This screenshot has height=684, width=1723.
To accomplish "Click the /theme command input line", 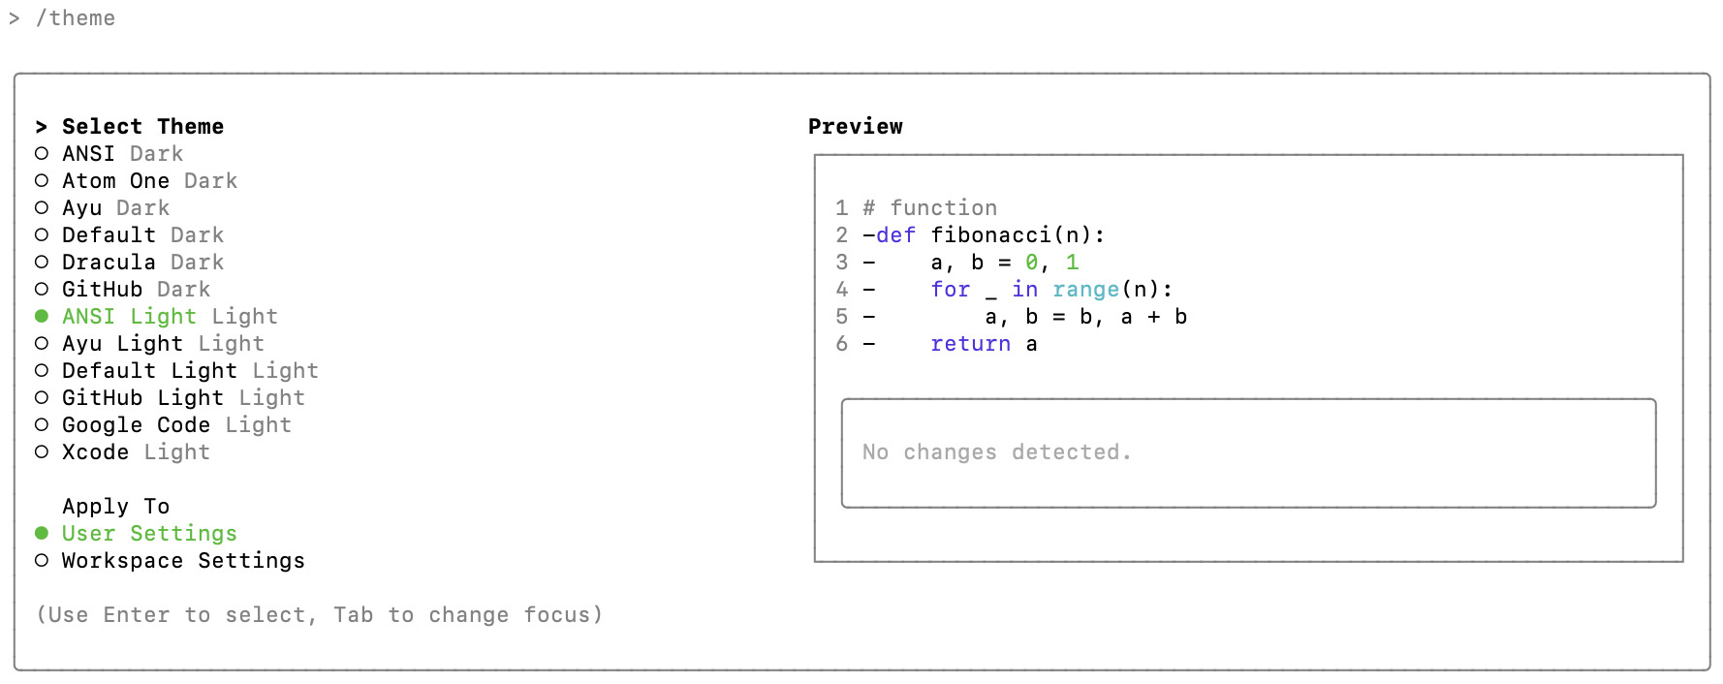I will tap(76, 18).
